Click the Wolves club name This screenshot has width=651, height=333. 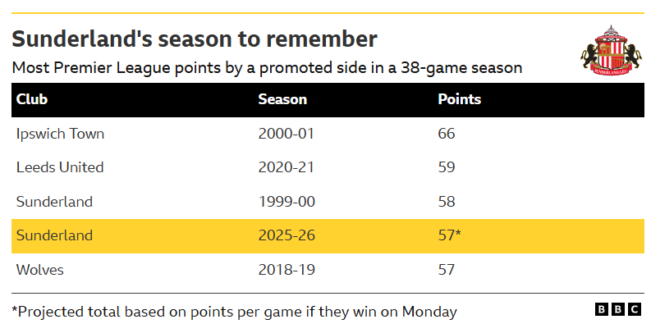(x=40, y=269)
